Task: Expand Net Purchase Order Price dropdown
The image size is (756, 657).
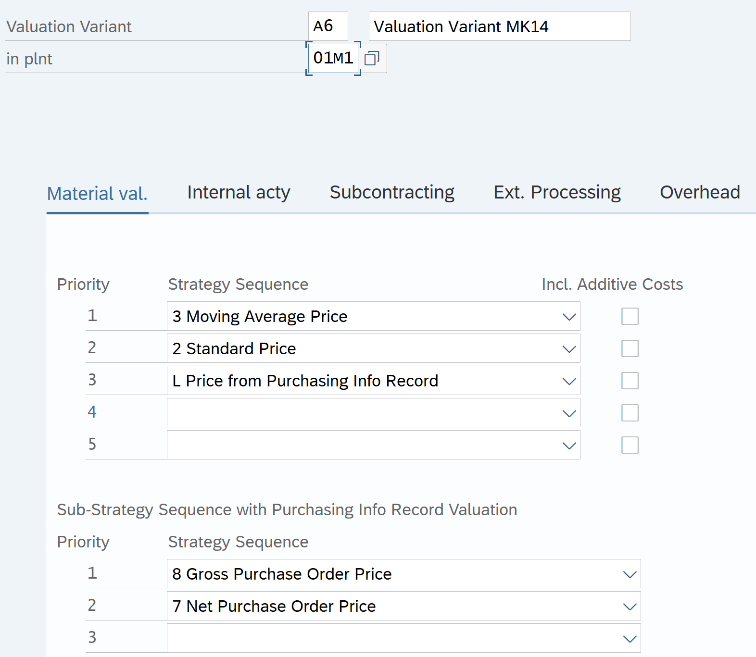Action: pos(630,607)
